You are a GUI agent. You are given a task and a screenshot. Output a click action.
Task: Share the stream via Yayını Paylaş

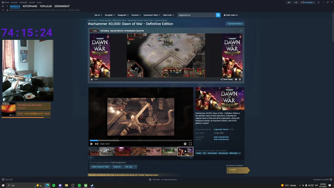226,79
